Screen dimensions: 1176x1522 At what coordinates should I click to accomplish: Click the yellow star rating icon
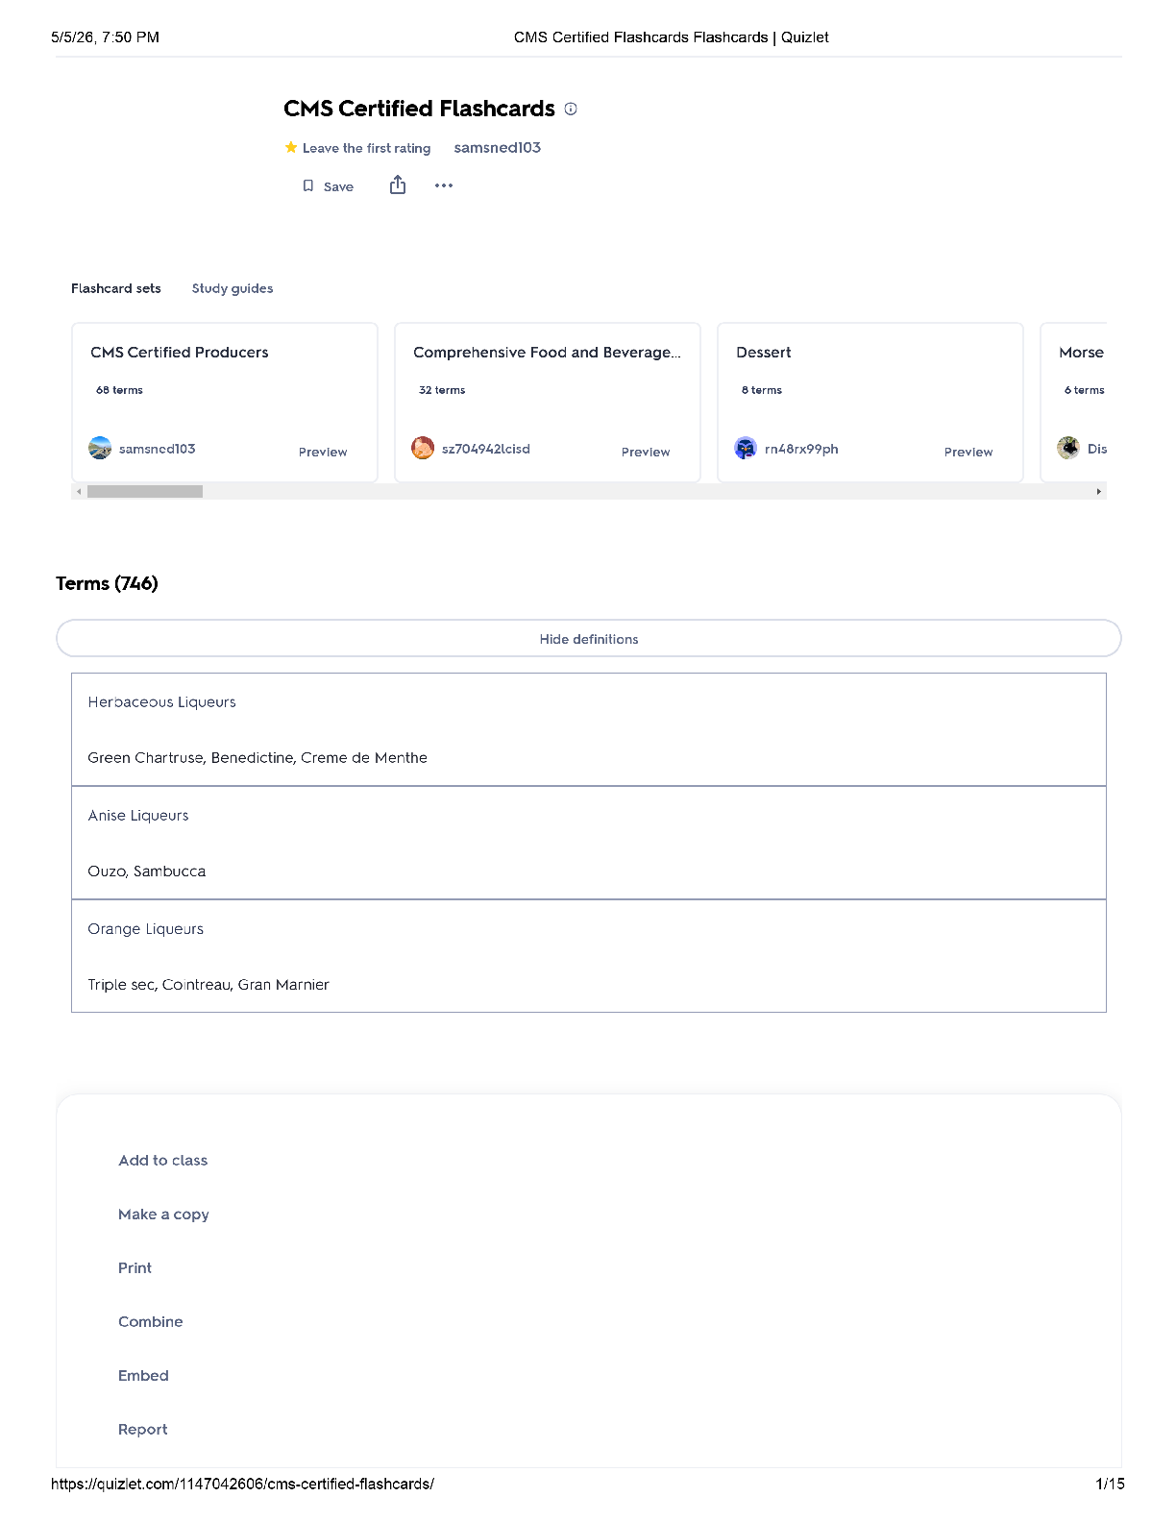click(x=291, y=148)
